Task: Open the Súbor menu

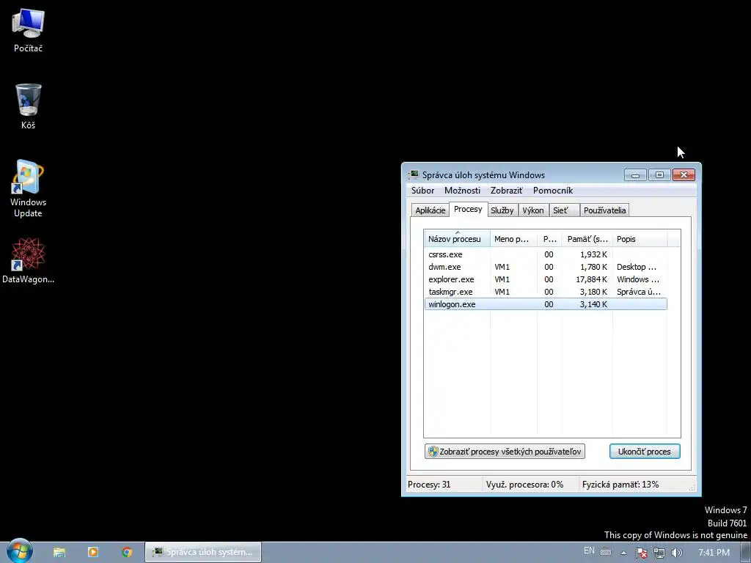Action: click(x=422, y=191)
